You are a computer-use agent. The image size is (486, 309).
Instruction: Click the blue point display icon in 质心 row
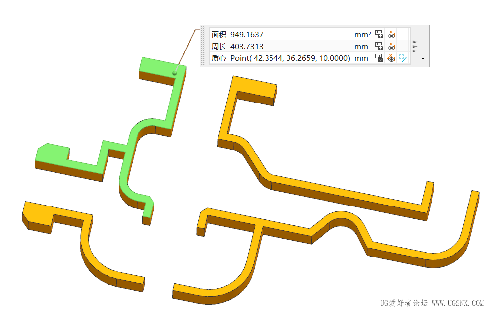[403, 58]
